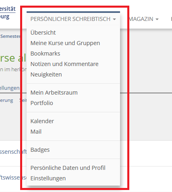
Task: Click the Semester breadcrumb link
Action: (x=10, y=36)
